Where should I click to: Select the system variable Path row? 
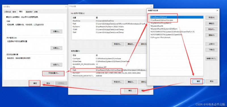(x=109, y=70)
